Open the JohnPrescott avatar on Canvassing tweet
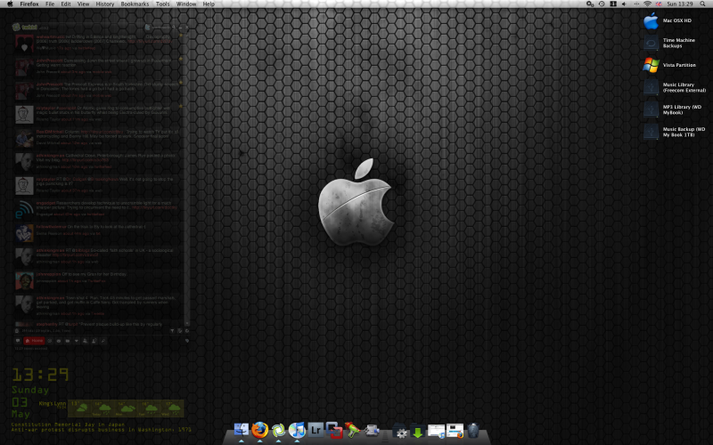This screenshot has width=713, height=445. pyautogui.click(x=25, y=68)
